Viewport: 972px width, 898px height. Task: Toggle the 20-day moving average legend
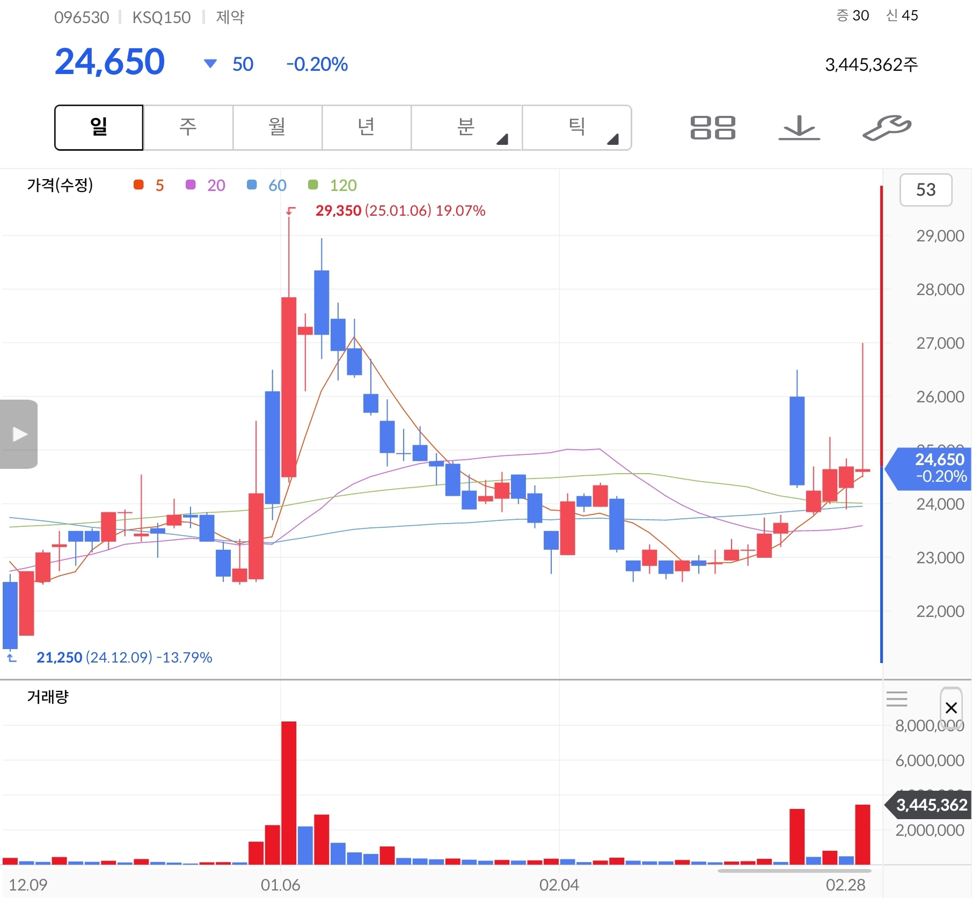[205, 185]
